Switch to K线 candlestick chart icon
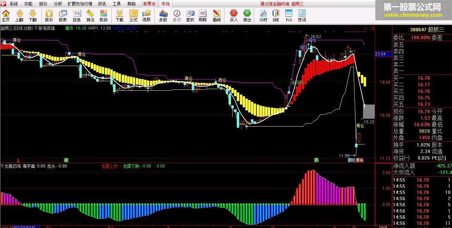Viewport: 452px width, 228px height. pyautogui.click(x=276, y=16)
